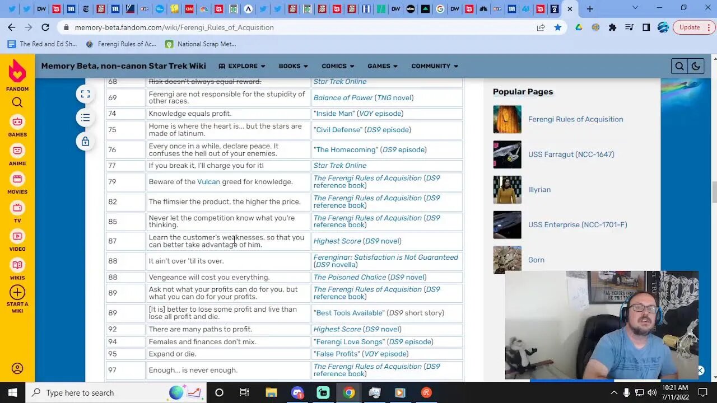
Task: Open the Gorn popular page link
Action: click(x=536, y=260)
